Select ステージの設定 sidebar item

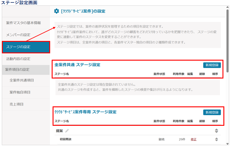coord(26,47)
